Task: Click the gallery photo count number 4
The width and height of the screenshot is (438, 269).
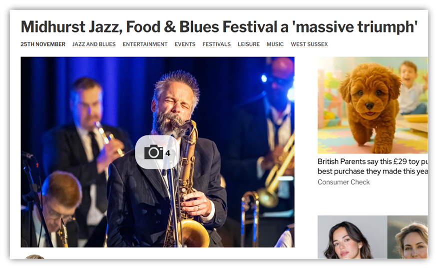Action: 168,153
